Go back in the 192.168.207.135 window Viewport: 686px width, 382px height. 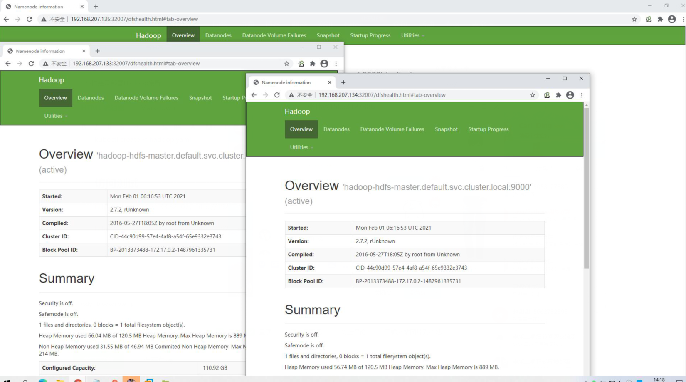coord(6,19)
